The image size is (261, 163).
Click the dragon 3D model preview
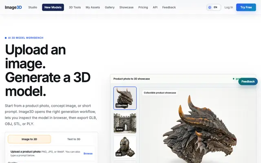click(200, 130)
